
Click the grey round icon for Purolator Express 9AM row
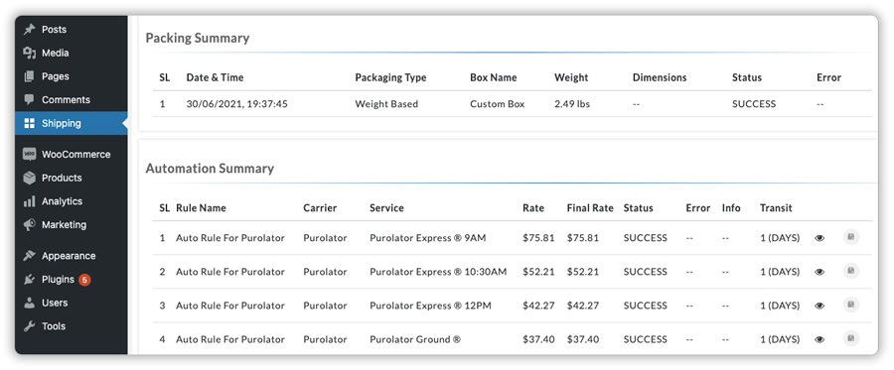[x=850, y=237]
